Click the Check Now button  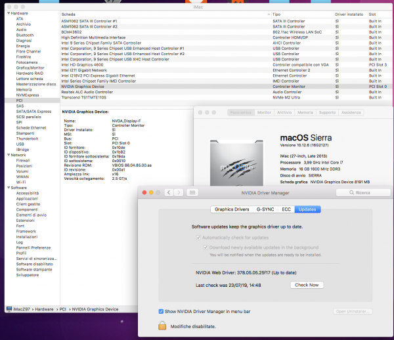point(307,285)
